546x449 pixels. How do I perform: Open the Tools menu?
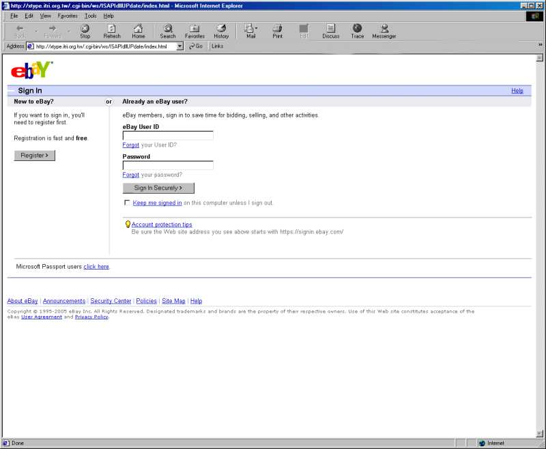click(x=91, y=16)
